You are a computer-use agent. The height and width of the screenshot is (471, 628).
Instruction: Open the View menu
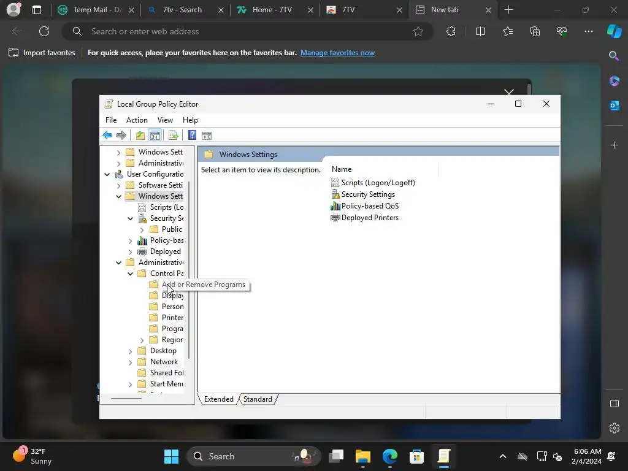[165, 120]
